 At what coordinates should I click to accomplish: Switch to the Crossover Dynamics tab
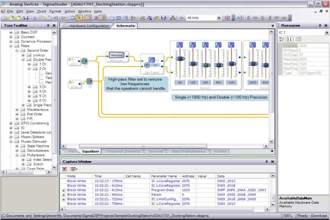[123, 151]
